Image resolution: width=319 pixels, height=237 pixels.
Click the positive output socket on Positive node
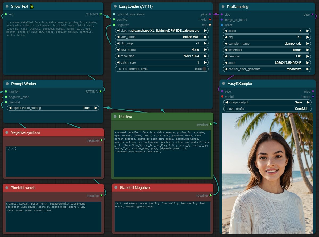pos(210,124)
